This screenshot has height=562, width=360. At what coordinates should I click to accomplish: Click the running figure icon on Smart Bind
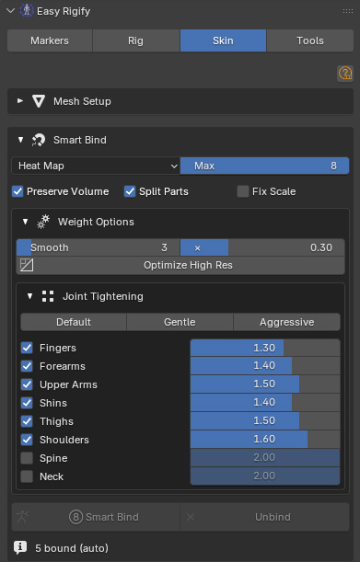22,517
